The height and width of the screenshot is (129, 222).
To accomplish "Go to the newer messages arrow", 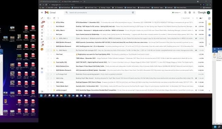I will [x=193, y=18].
